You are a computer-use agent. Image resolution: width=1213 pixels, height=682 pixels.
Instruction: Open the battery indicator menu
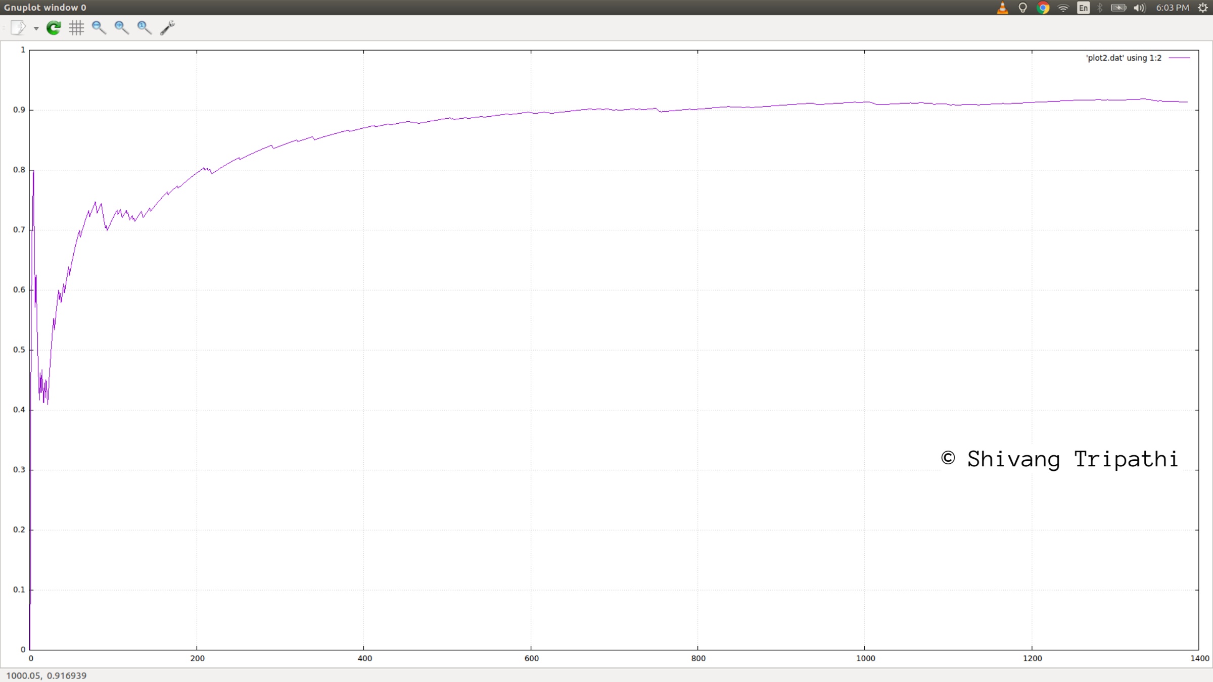[x=1118, y=8]
